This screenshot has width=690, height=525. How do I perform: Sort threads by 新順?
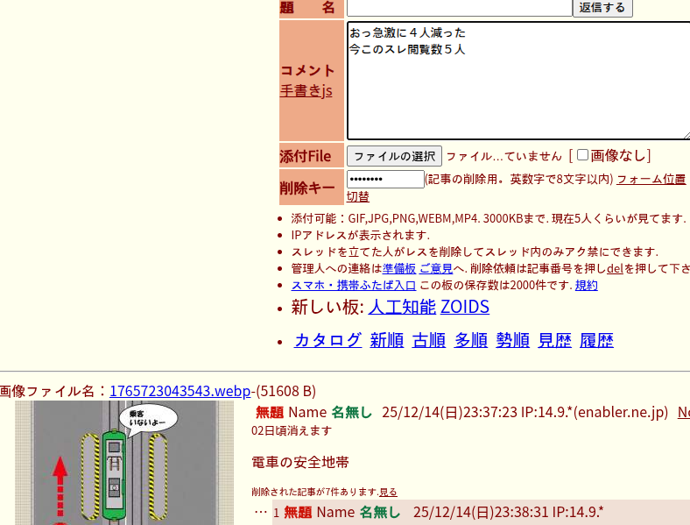click(386, 341)
